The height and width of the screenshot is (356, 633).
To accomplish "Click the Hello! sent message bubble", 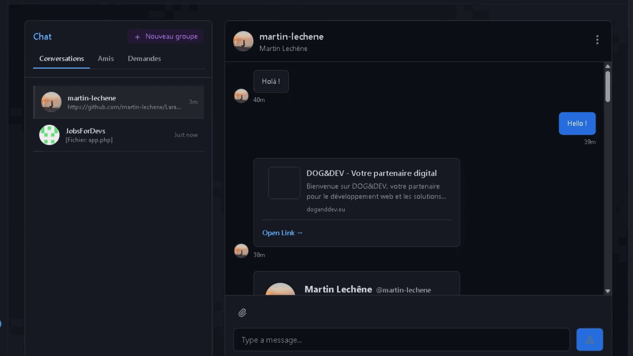I will (577, 124).
